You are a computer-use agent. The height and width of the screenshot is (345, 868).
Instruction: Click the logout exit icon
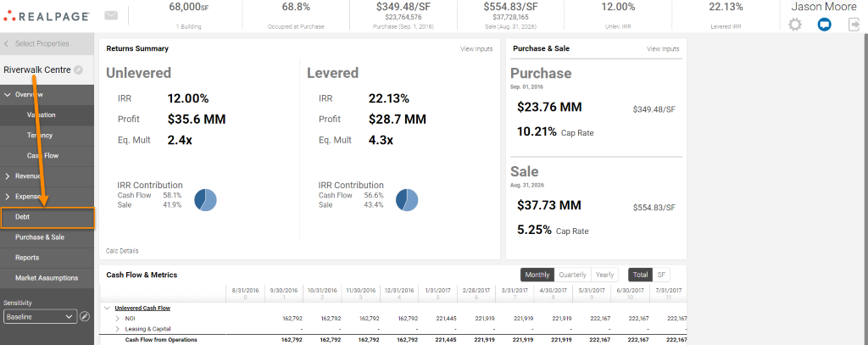click(x=854, y=25)
